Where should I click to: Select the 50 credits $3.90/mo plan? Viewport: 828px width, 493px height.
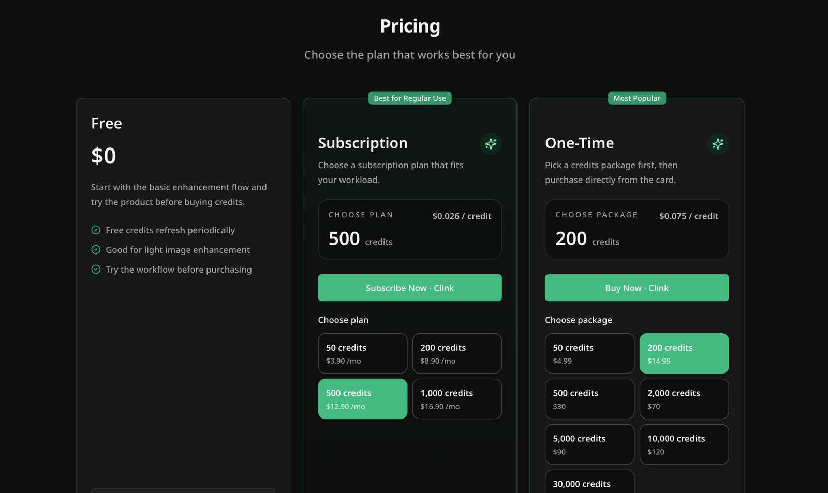363,353
